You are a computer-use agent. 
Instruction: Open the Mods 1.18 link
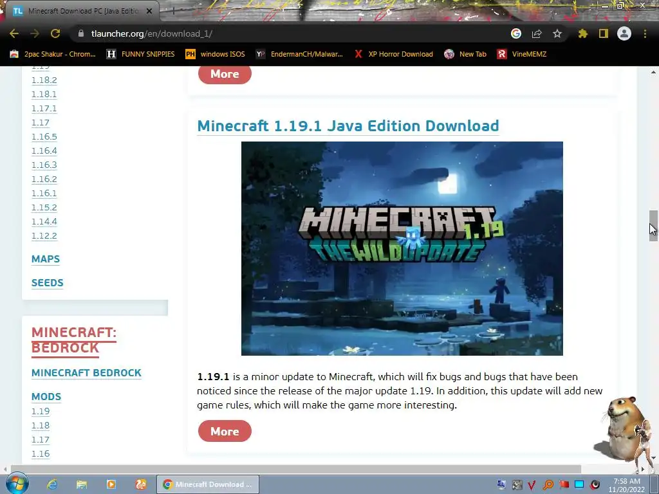coord(41,426)
